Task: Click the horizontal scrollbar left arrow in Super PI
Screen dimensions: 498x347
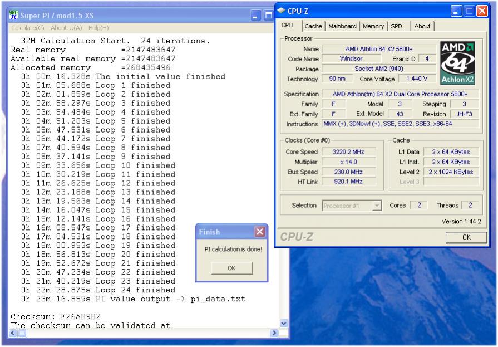Action: tap(13, 333)
